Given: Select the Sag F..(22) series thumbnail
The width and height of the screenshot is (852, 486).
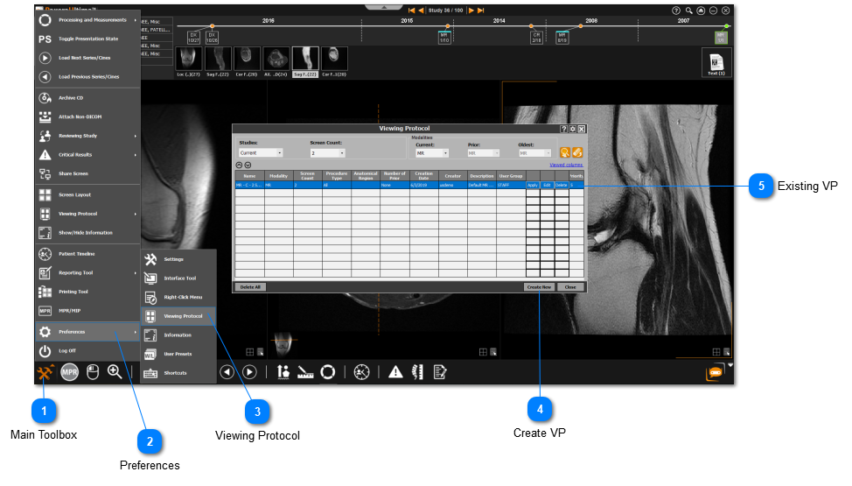Looking at the screenshot, I should [x=305, y=60].
